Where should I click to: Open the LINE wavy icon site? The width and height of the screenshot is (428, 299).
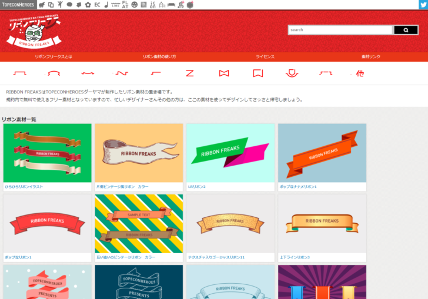(x=116, y=5)
